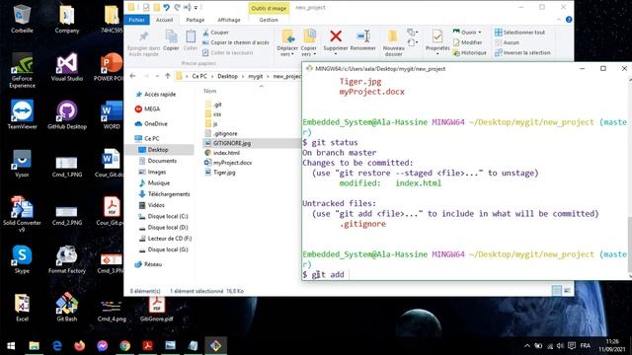Click Desktop in the address breadcrumb
Screen dimensions: 632x355
228,76
